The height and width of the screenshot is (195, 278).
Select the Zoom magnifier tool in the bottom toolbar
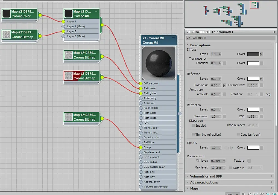(250, 194)
